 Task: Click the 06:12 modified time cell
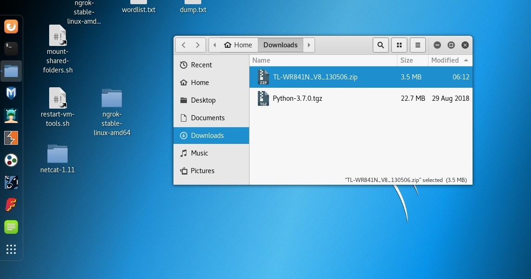click(x=461, y=77)
